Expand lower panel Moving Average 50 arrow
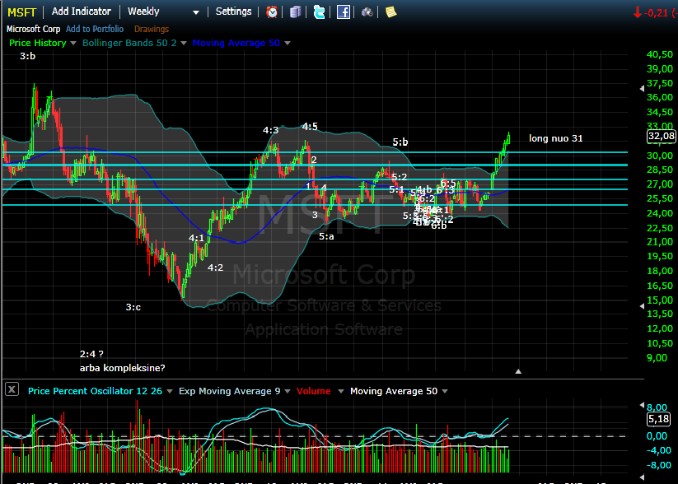This screenshot has height=484, width=678. pos(445,392)
